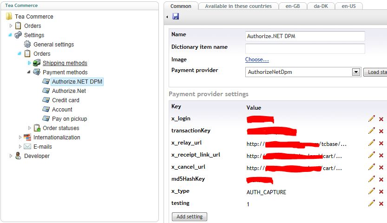Click the Credit card payment icon
This screenshot has height=223, width=387.
pyautogui.click(x=46, y=100)
